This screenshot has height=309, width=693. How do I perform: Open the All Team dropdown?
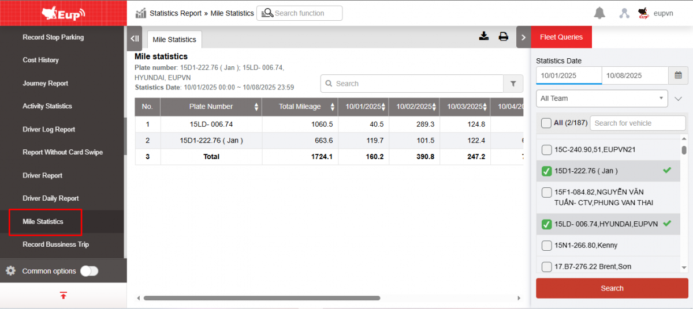coord(602,99)
